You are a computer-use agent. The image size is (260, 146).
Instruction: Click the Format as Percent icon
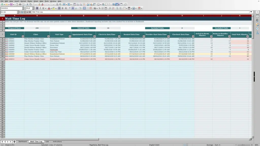[100, 8]
